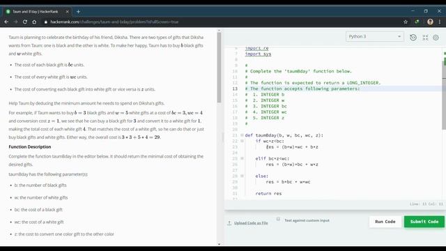Click the problem description scrollbar
The height and width of the screenshot is (251, 446).
tap(219, 68)
